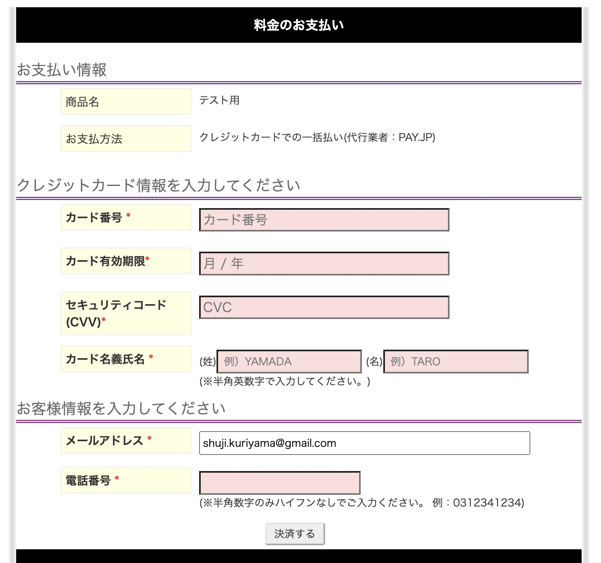Click the カード有効期限 label cell
The image size is (601, 563).
tap(125, 261)
